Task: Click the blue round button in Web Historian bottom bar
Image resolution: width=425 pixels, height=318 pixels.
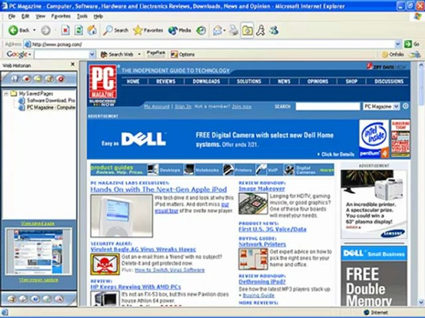Action: coord(35,299)
